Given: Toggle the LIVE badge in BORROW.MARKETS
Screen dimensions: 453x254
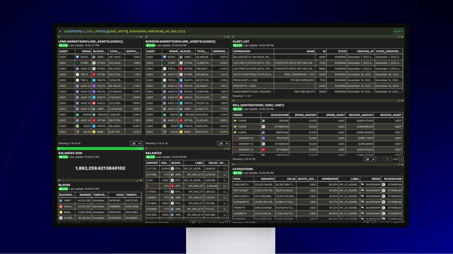Looking at the screenshot, I should [x=150, y=45].
